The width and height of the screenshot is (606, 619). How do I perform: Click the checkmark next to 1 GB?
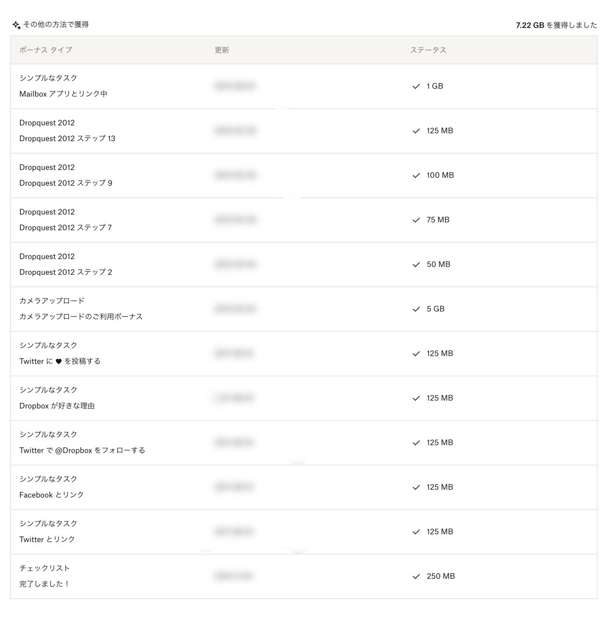point(416,87)
